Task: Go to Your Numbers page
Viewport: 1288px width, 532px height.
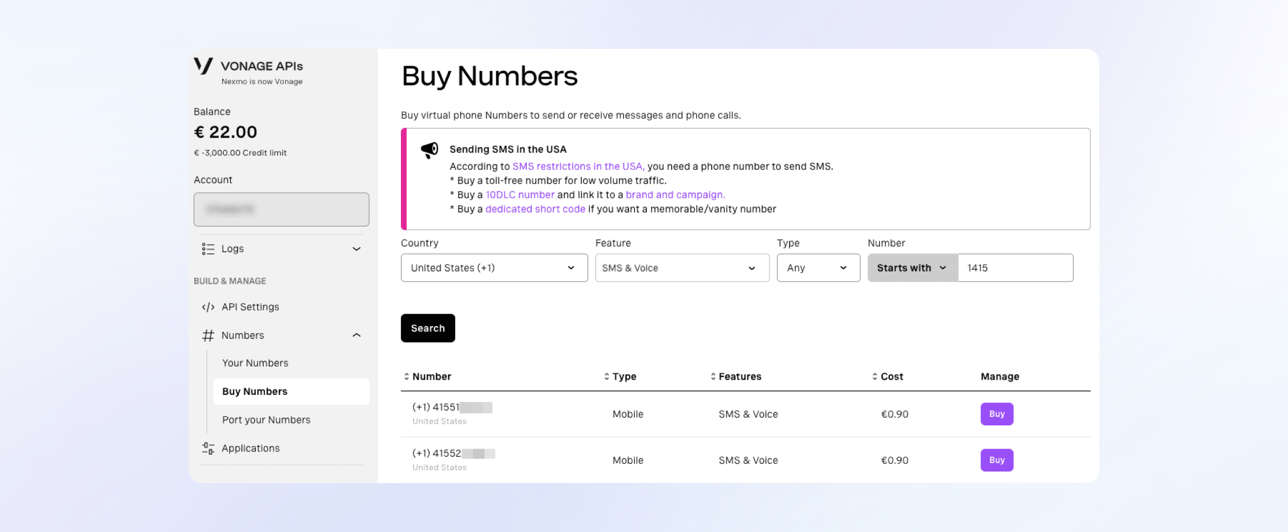Action: (x=255, y=363)
